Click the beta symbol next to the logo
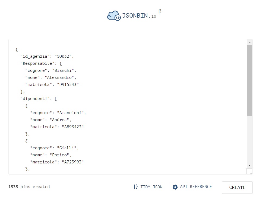 pyautogui.click(x=160, y=11)
